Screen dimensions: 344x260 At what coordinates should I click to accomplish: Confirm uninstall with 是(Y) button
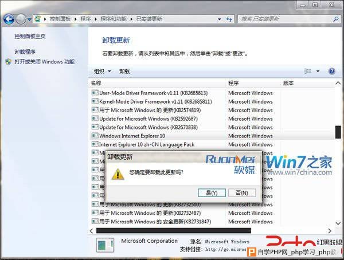tap(212, 193)
